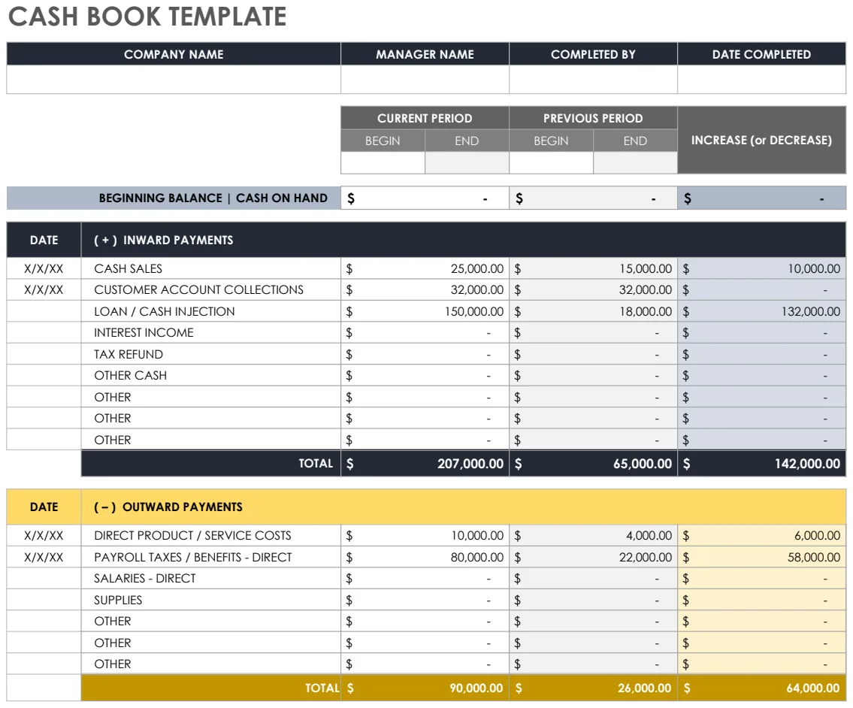
Task: Select the Supplies row label
Action: point(118,600)
